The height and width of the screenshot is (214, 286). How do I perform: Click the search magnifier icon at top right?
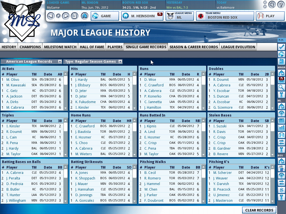coord(272,4)
